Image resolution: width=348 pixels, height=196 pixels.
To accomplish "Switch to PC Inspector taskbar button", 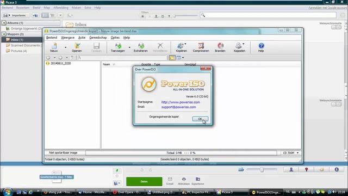I will tap(197, 192).
